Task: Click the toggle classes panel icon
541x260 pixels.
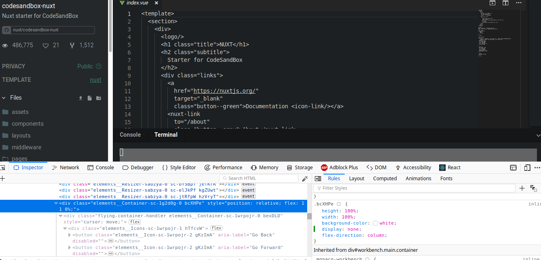Action: pos(533,188)
